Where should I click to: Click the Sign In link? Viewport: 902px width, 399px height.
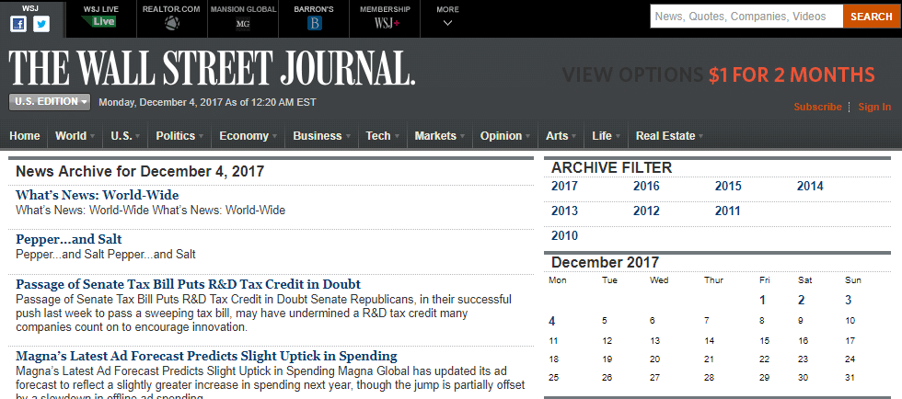coord(874,107)
